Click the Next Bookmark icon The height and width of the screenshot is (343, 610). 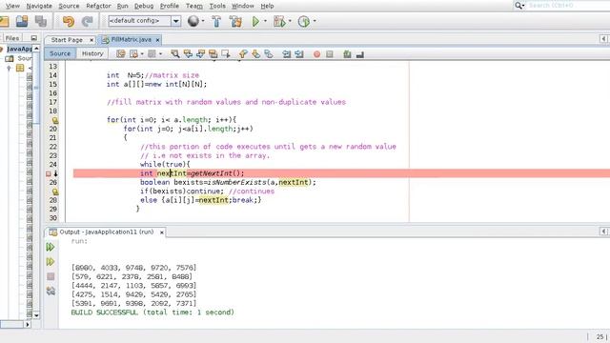(255, 54)
